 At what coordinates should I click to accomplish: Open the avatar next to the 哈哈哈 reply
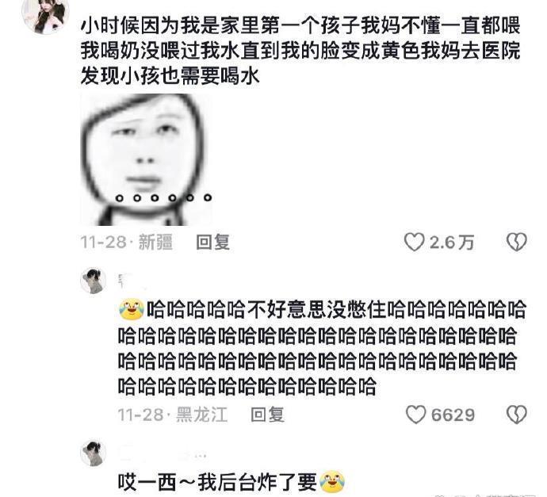point(94,281)
